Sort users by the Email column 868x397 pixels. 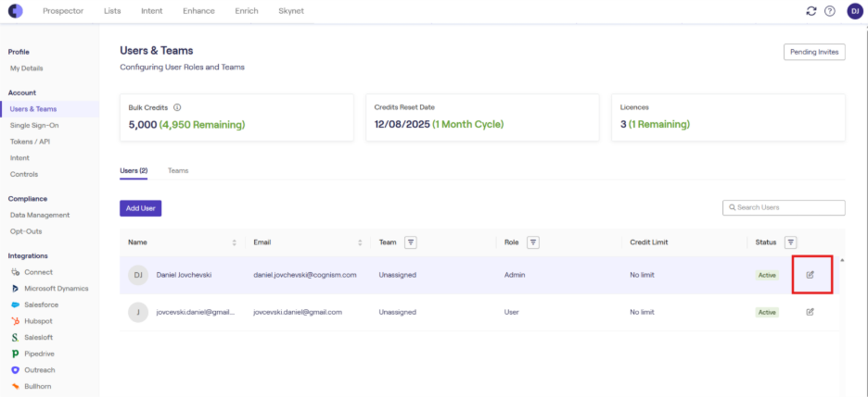(360, 242)
